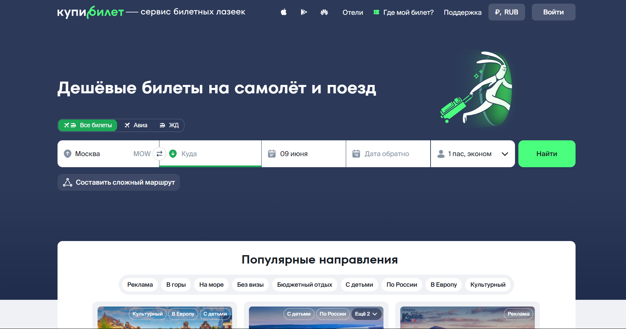
Task: Click С детьми tag on second destination card
Action: coord(299,314)
